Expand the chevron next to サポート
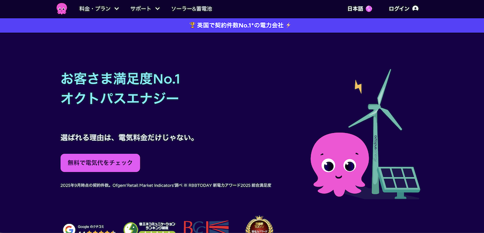Image resolution: width=484 pixels, height=233 pixels. 157,9
